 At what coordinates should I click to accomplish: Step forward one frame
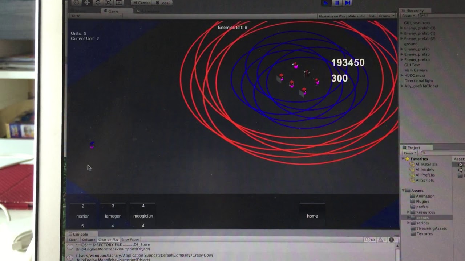tap(348, 3)
